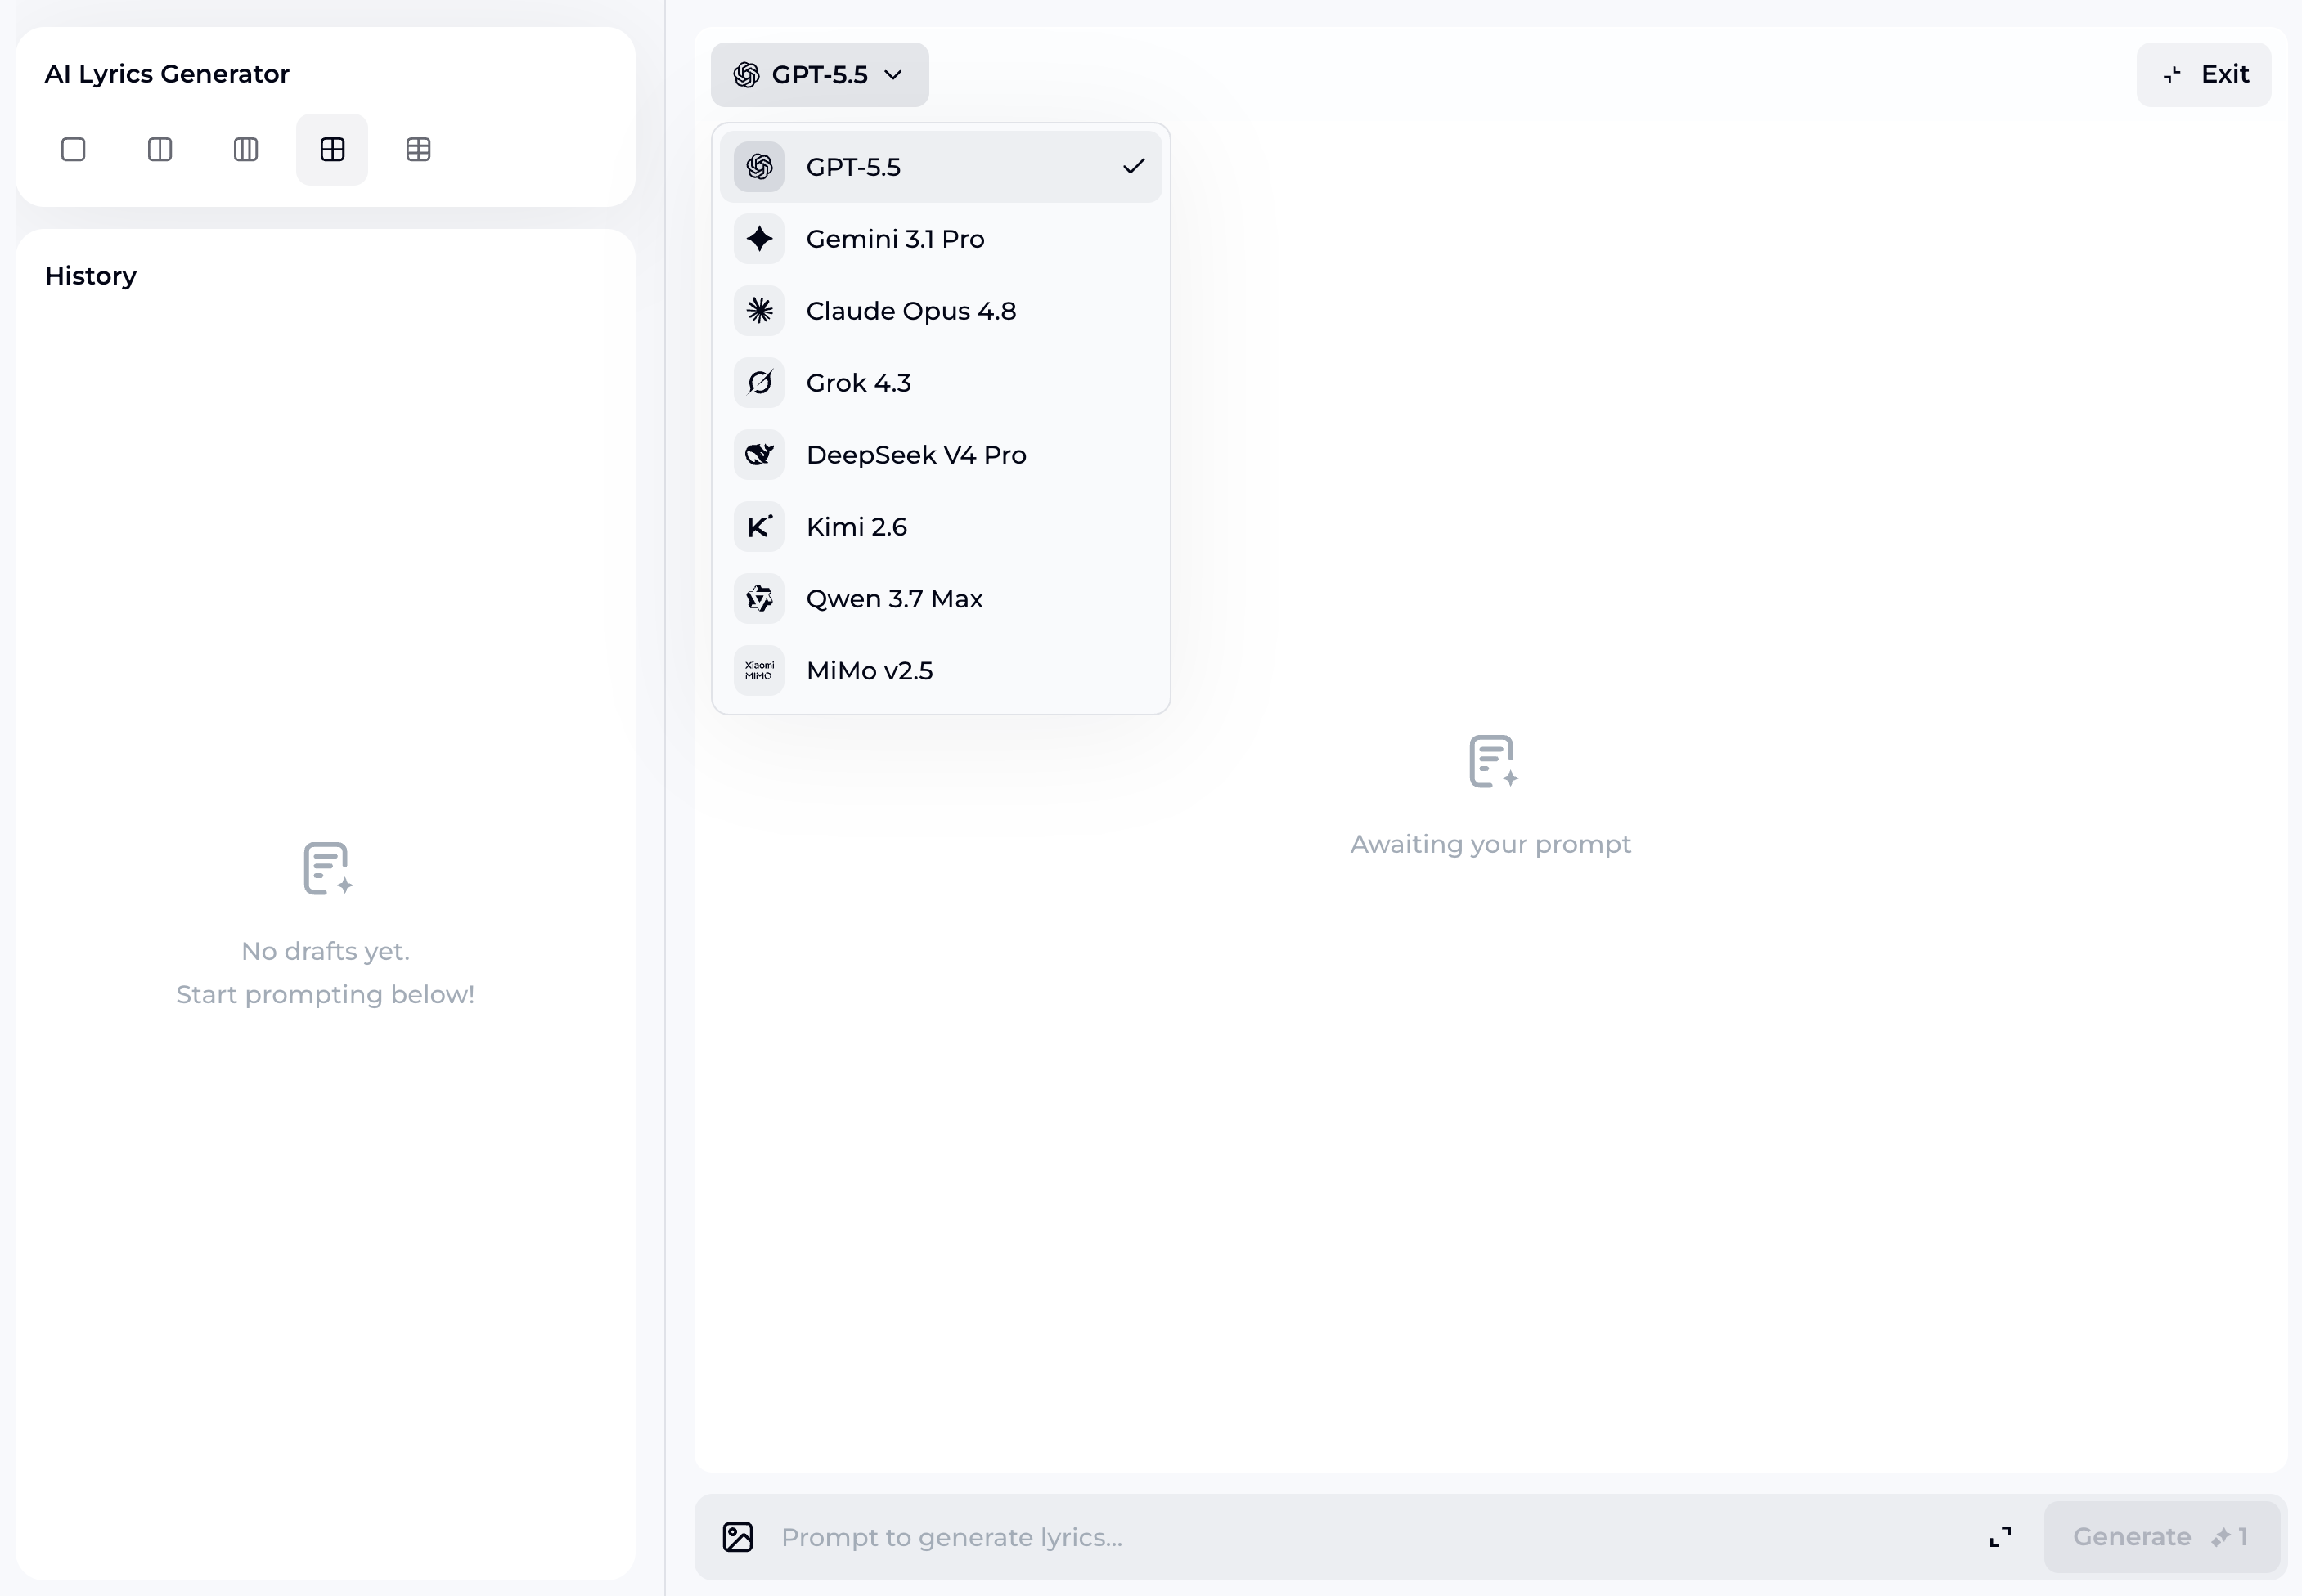Screen dimensions: 2302x1596
Task: Choose the three-column layout icon
Action: (246, 150)
